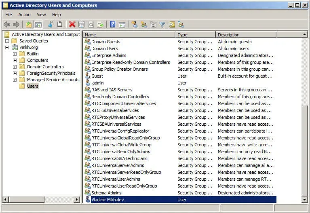Viewport: 310px width, 213px height.
Task: Select the Builtin tree item
Action: (33, 54)
